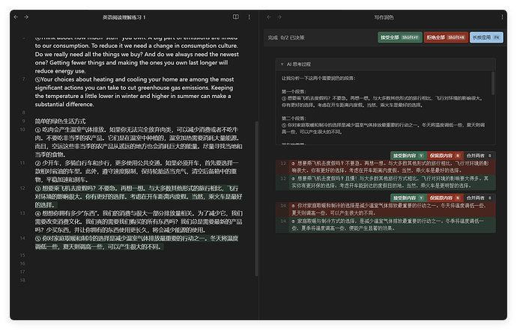Image resolution: width=517 pixels, height=330 pixels.
Task: Click highlighted paragraph ⑤ on line 14 in editor
Action: coord(136,242)
